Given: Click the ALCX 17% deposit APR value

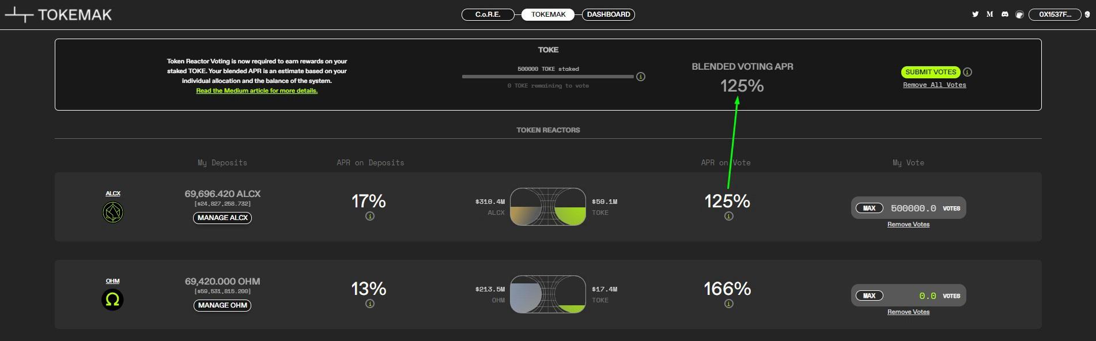Looking at the screenshot, I should [369, 201].
